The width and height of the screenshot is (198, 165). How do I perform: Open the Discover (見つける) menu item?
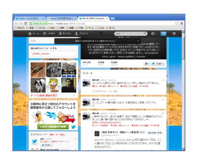65,34
